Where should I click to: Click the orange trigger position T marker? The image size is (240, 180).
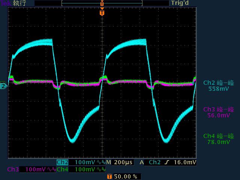[102, 13]
